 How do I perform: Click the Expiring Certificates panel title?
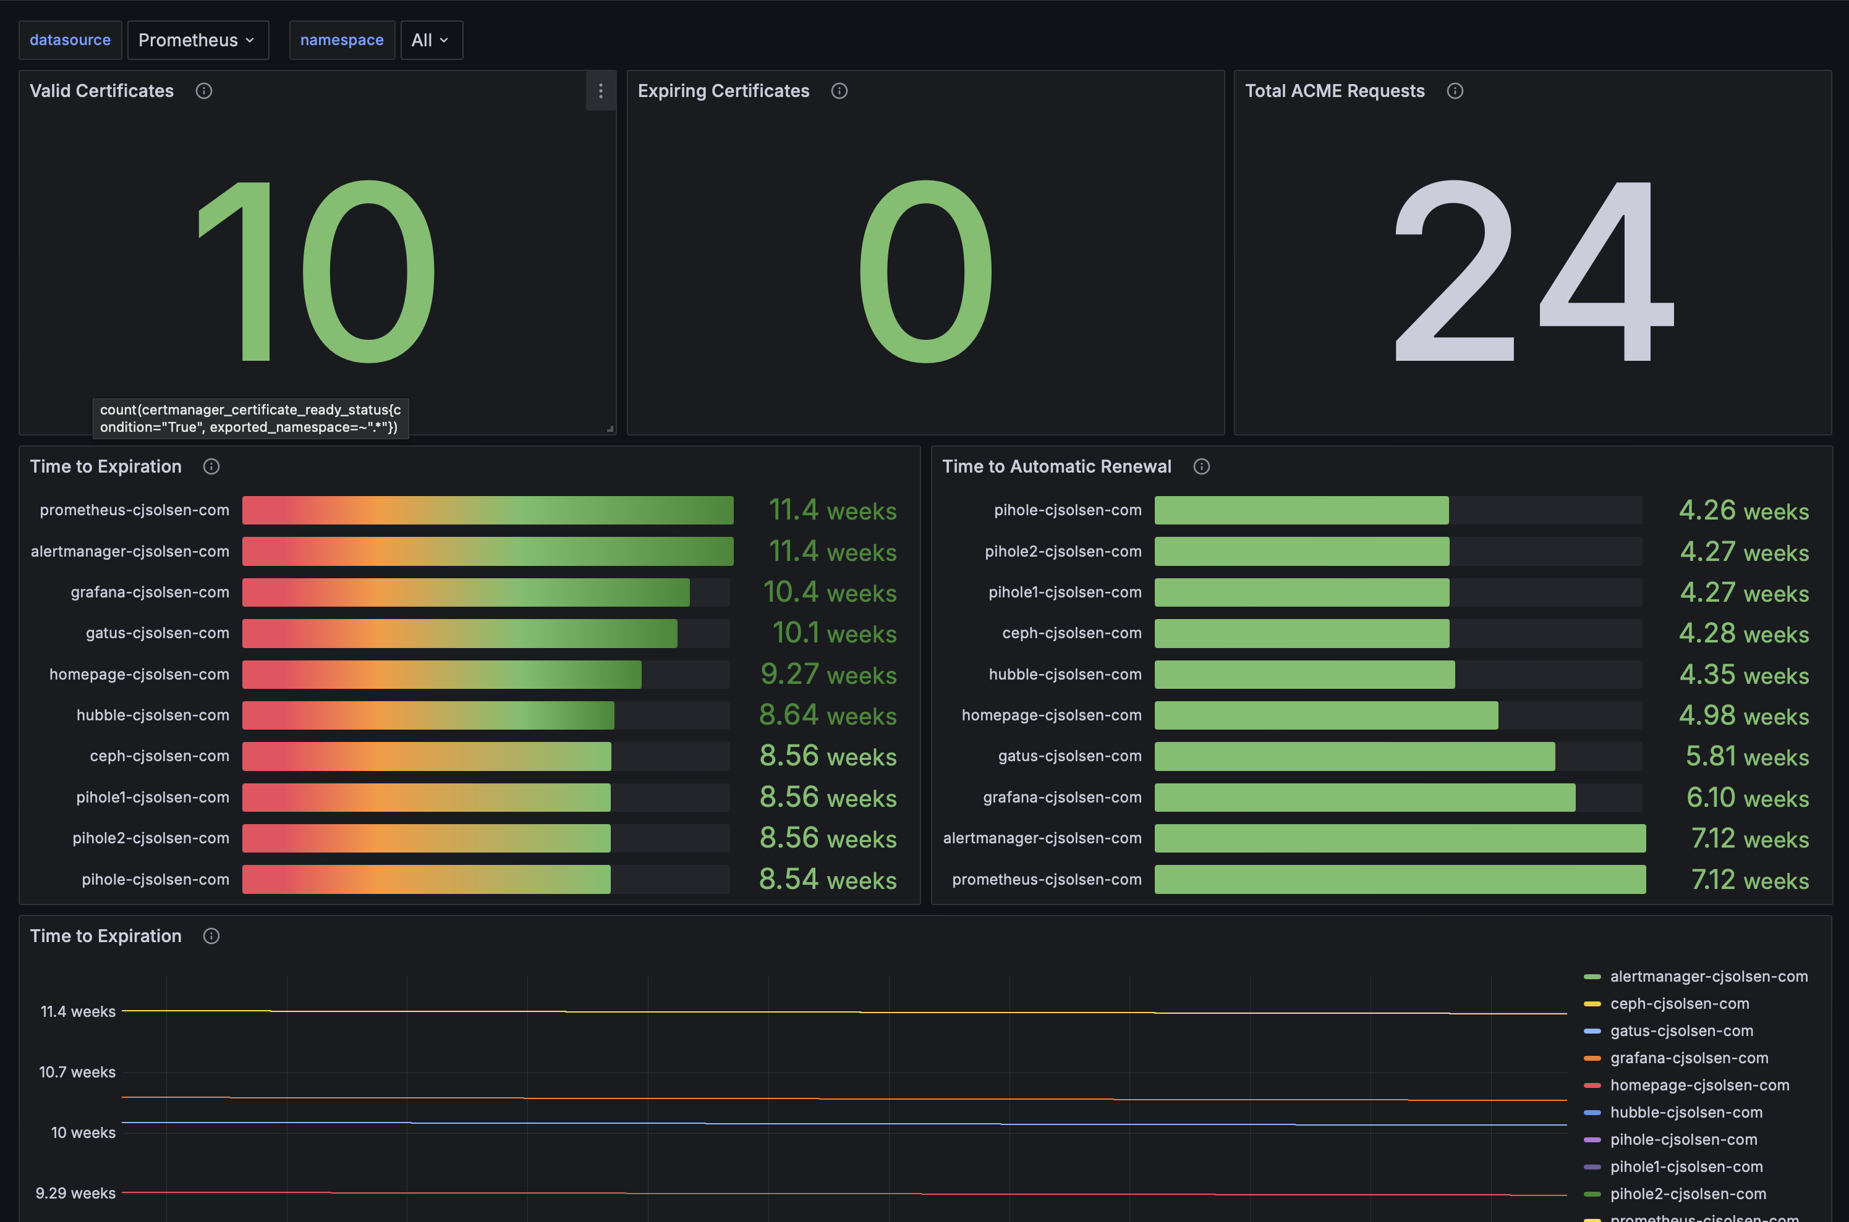pyautogui.click(x=724, y=91)
